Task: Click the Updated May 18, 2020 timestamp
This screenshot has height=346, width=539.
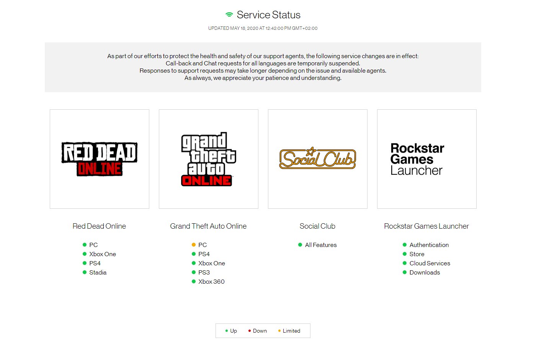Action: click(263, 28)
